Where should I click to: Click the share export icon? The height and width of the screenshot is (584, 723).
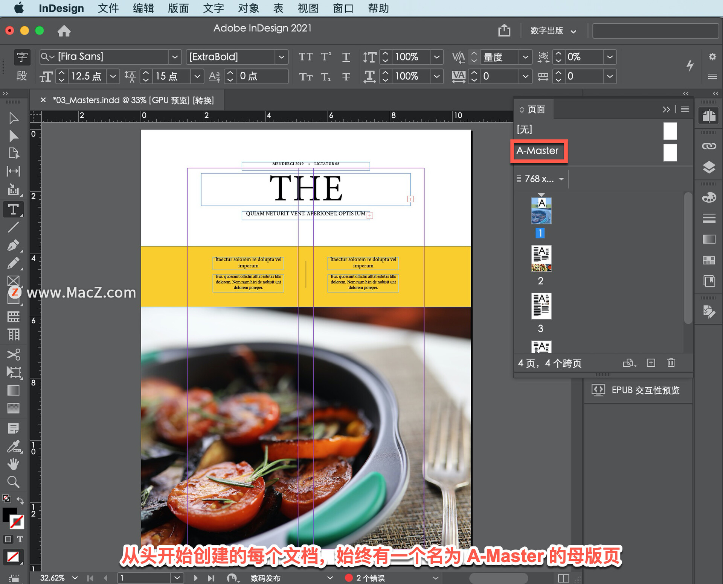tap(504, 30)
